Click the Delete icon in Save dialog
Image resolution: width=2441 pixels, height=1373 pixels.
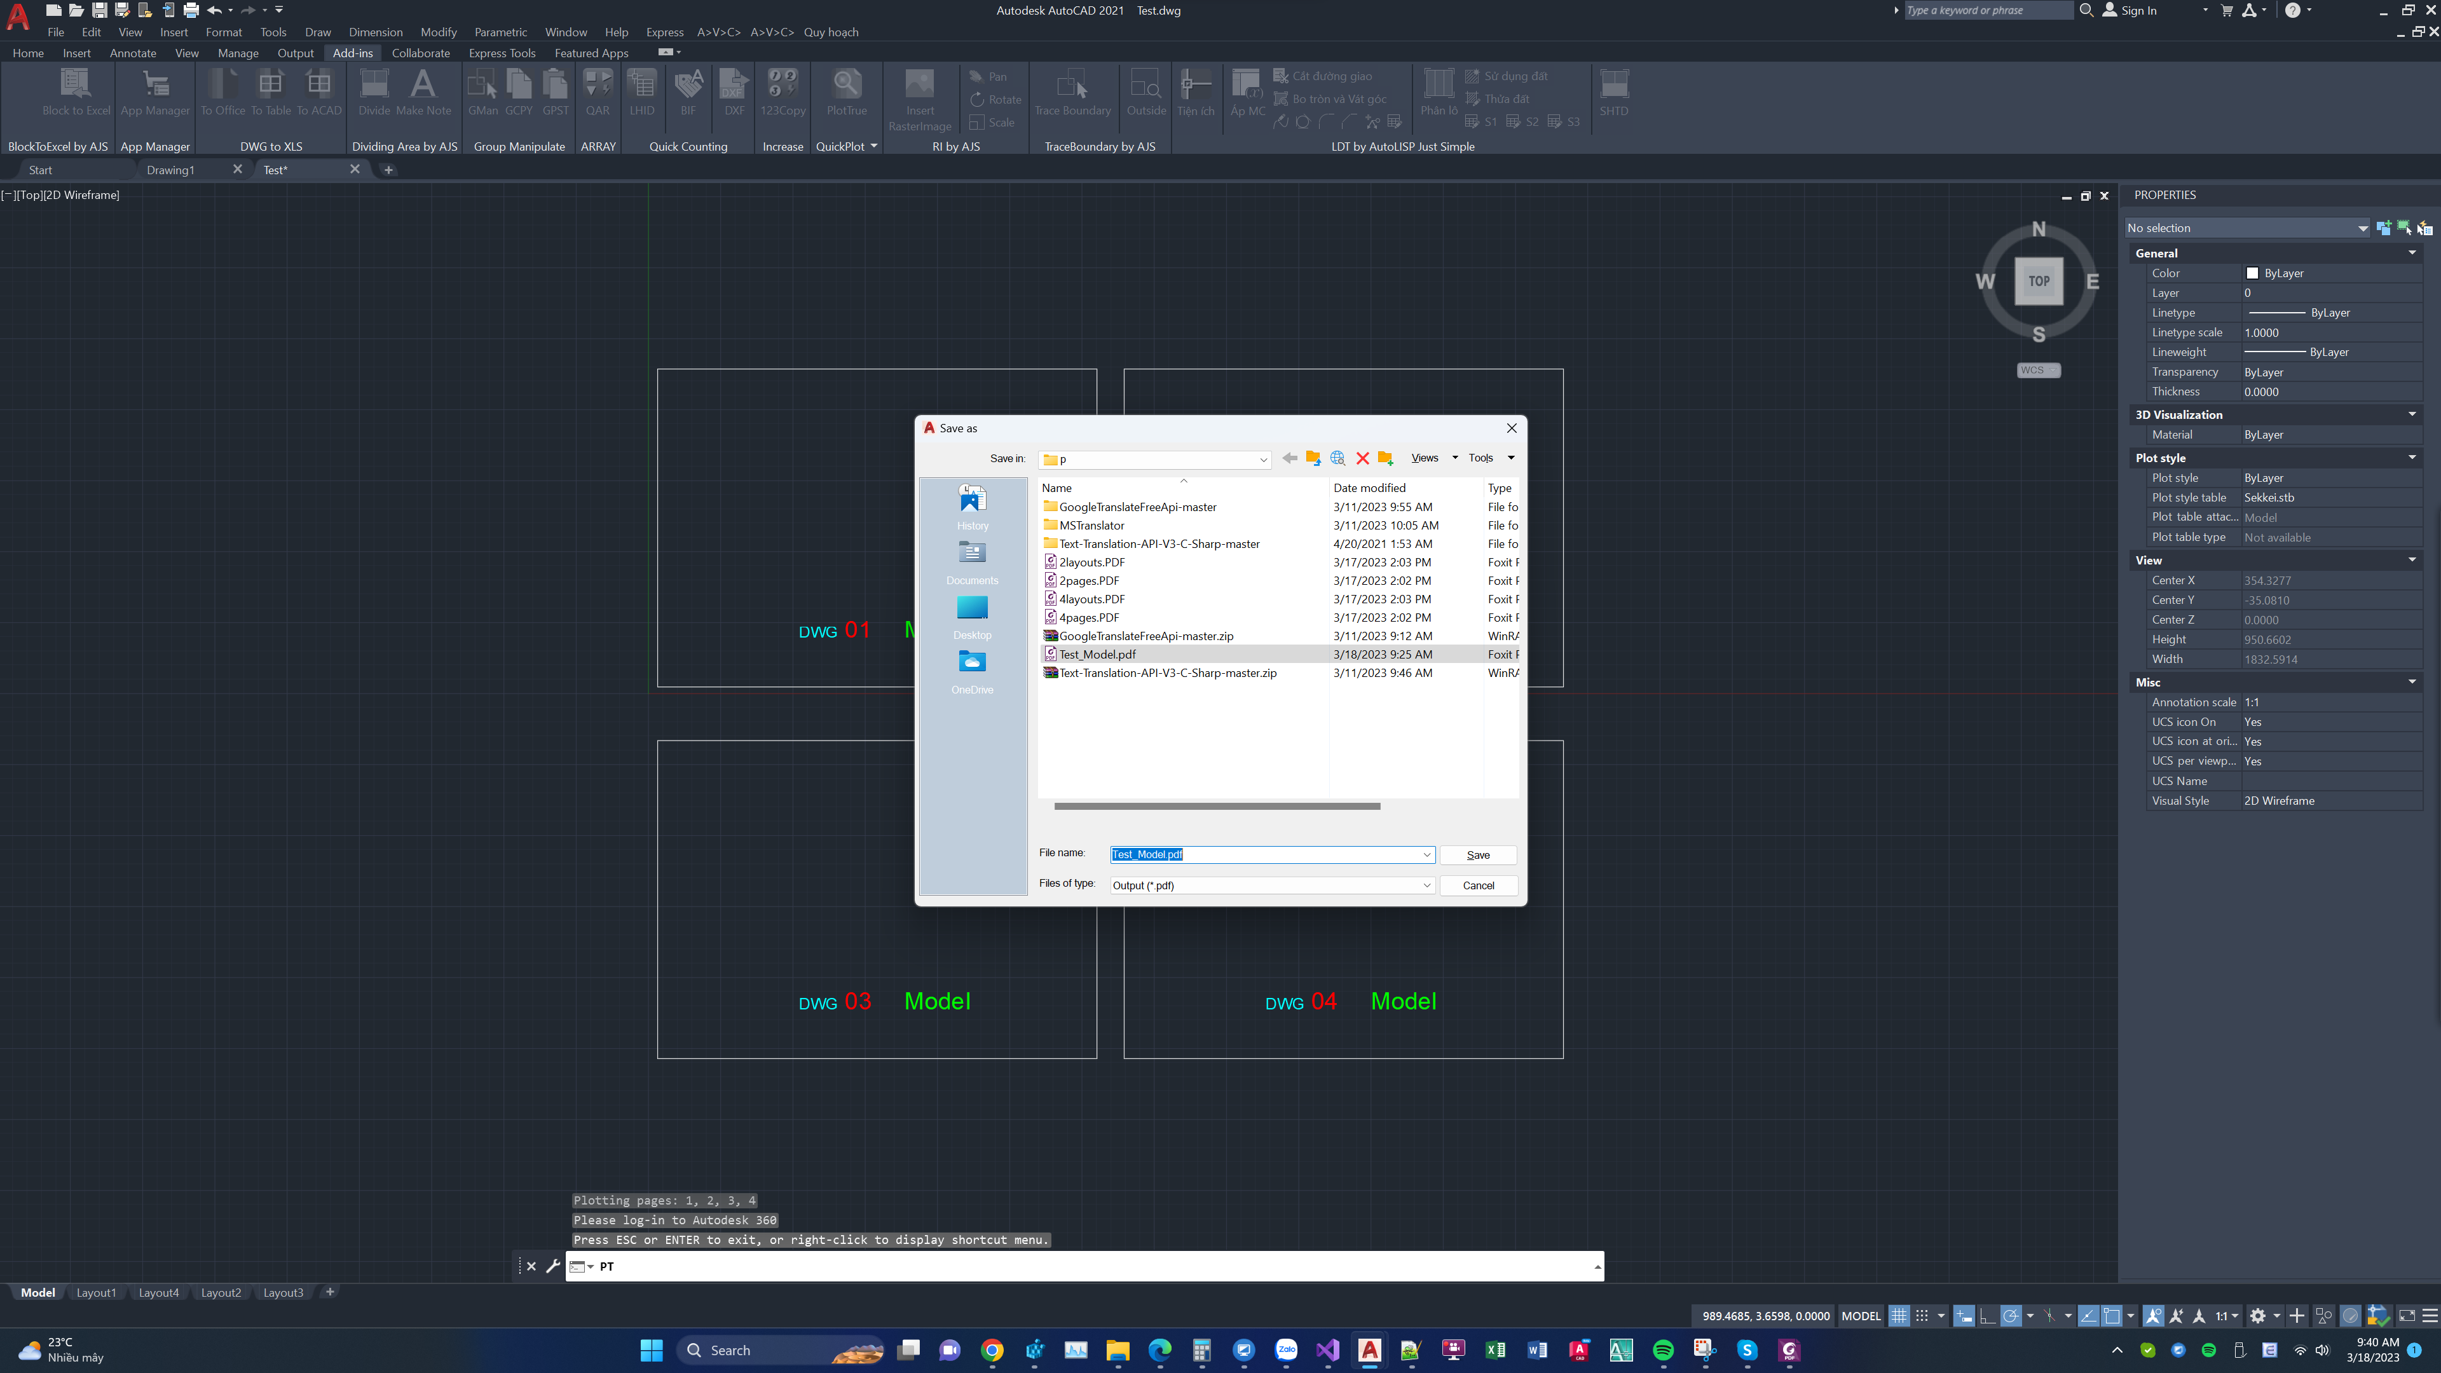tap(1363, 458)
